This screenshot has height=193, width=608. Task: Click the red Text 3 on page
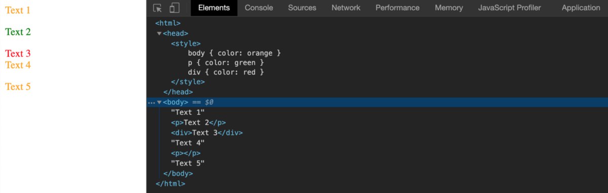[18, 53]
